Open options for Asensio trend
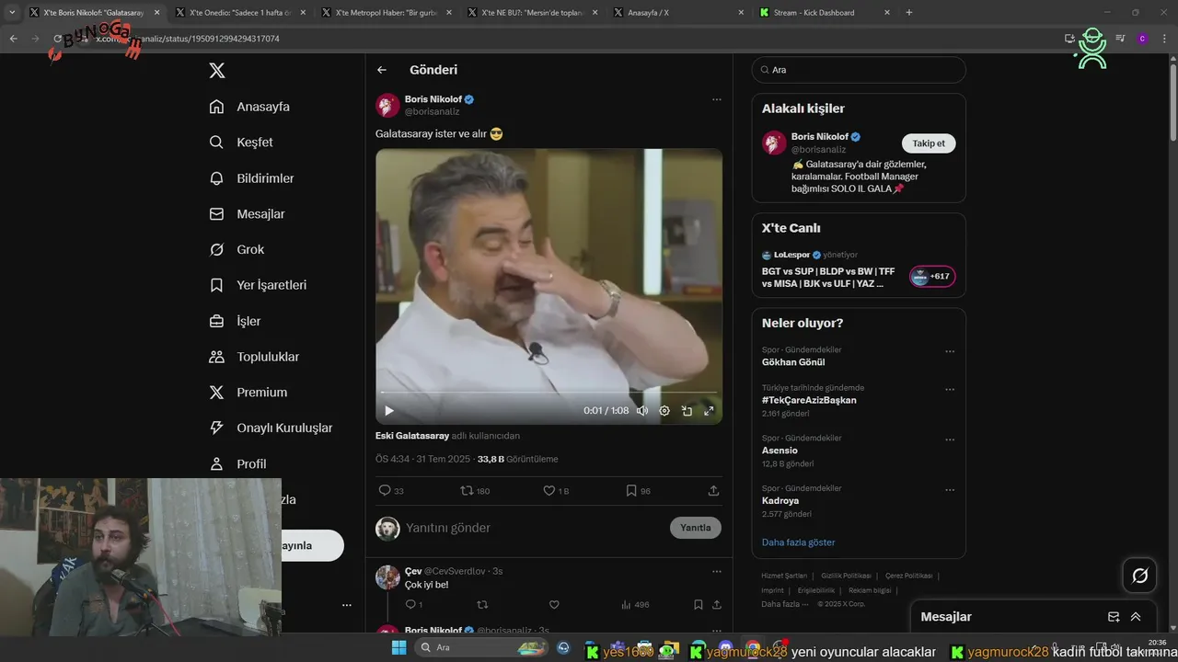The image size is (1178, 662). click(950, 439)
